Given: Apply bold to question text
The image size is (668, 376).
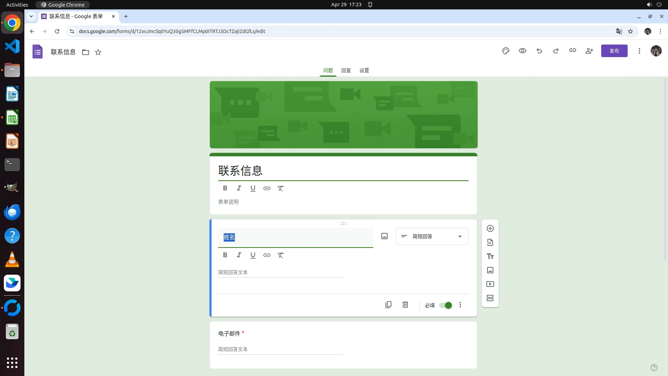Looking at the screenshot, I should tap(225, 255).
